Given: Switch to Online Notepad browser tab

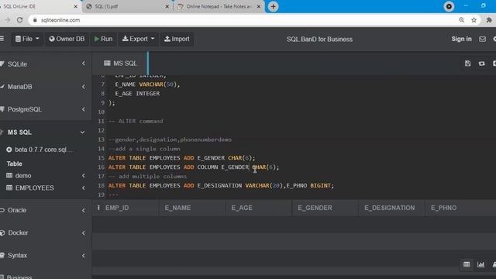Looking at the screenshot, I should tap(219, 6).
